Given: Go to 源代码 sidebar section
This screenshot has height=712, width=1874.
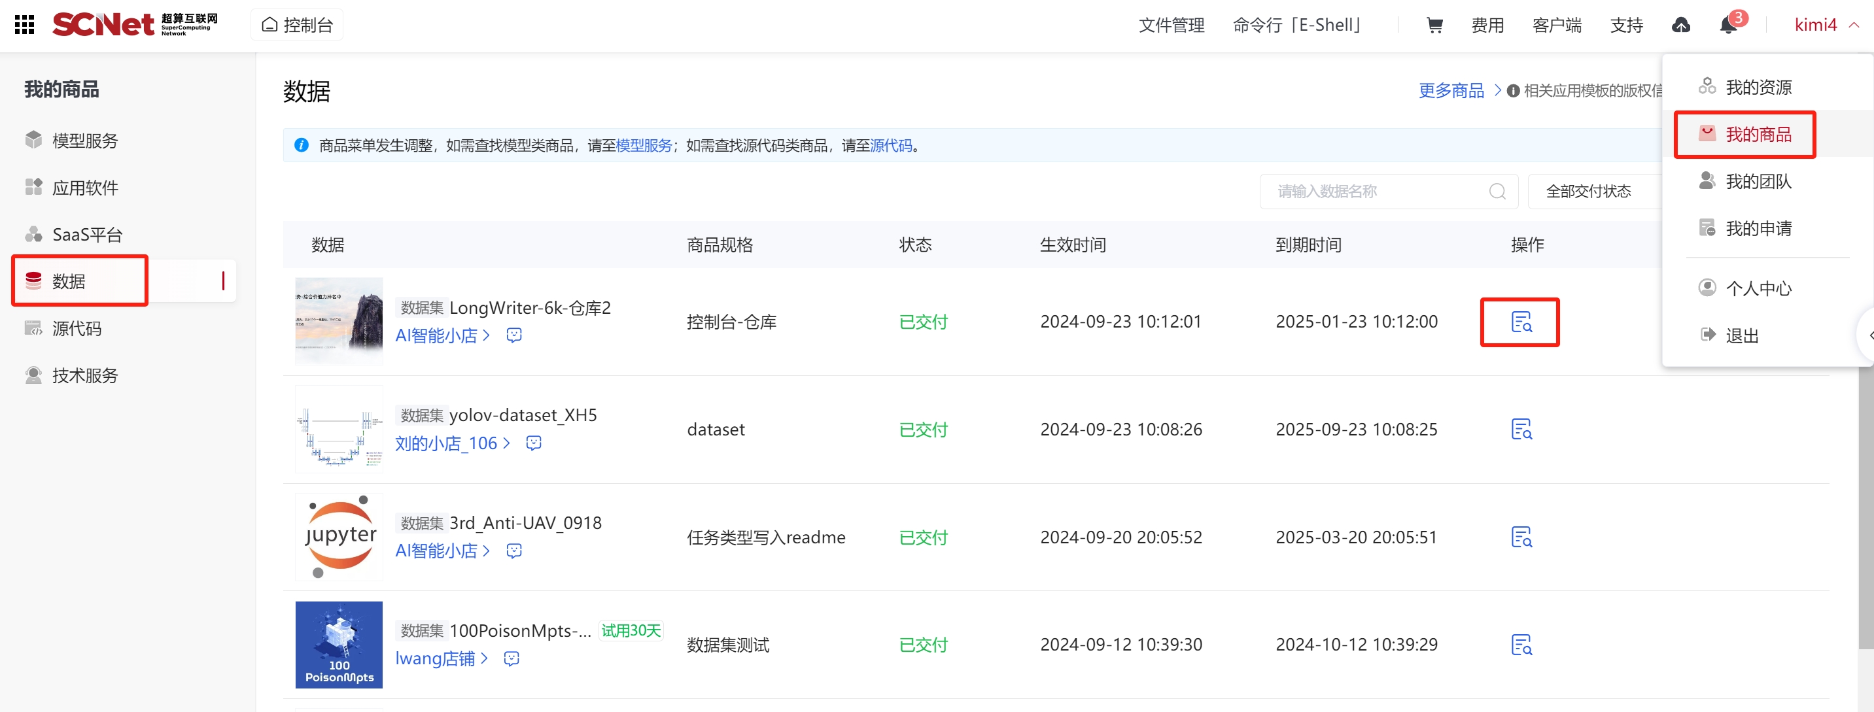Looking at the screenshot, I should (x=77, y=328).
